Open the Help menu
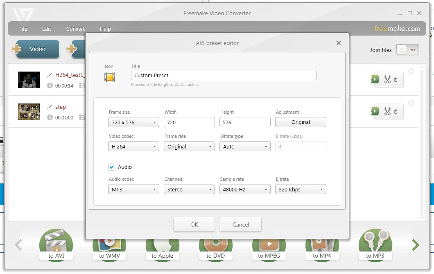Image resolution: width=434 pixels, height=274 pixels. [105, 29]
